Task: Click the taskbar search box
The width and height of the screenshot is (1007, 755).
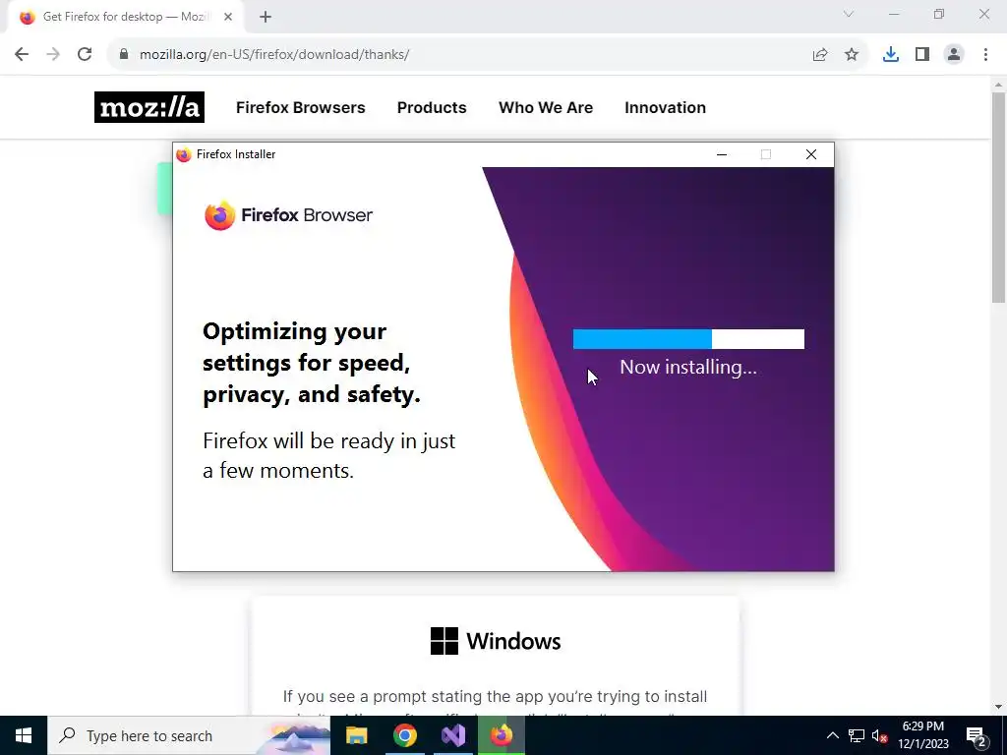Action: (x=189, y=735)
